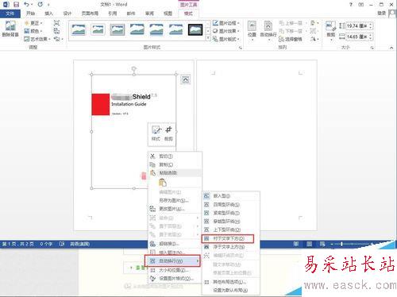Open the ribbon Crop (裁剪) dropdown in the Size group
Image resolution: width=397 pixels, height=297 pixels.
tap(331, 30)
